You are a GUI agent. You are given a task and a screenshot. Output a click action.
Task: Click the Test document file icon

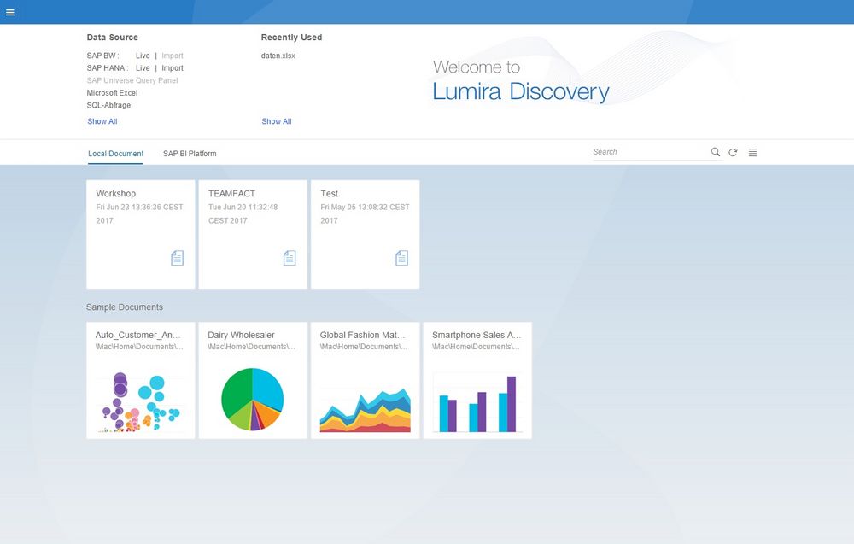point(401,258)
